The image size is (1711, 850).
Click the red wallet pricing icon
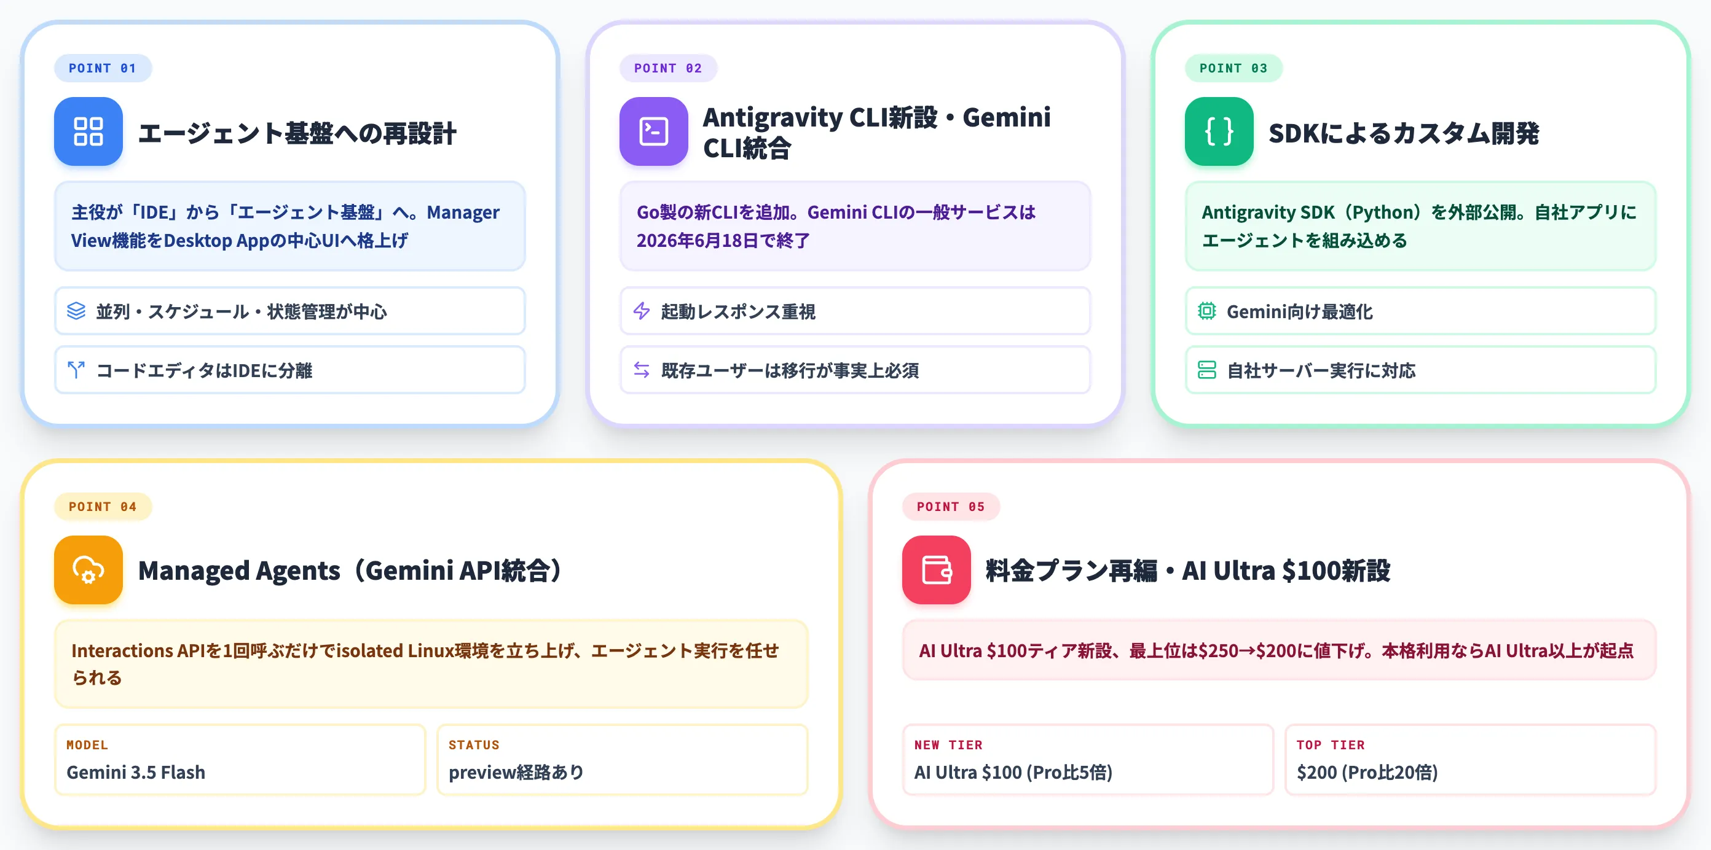pos(937,570)
